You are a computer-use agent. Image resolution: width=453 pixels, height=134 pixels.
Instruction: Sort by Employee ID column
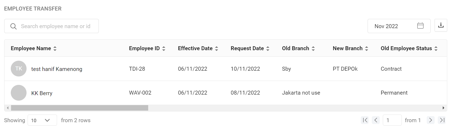click(x=164, y=49)
